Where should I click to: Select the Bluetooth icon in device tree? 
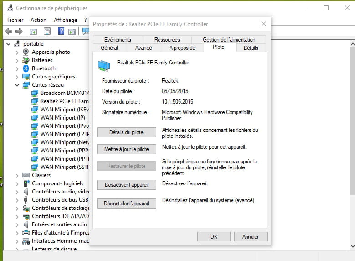26,68
